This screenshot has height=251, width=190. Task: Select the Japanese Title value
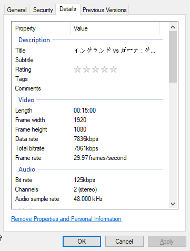click(115, 51)
